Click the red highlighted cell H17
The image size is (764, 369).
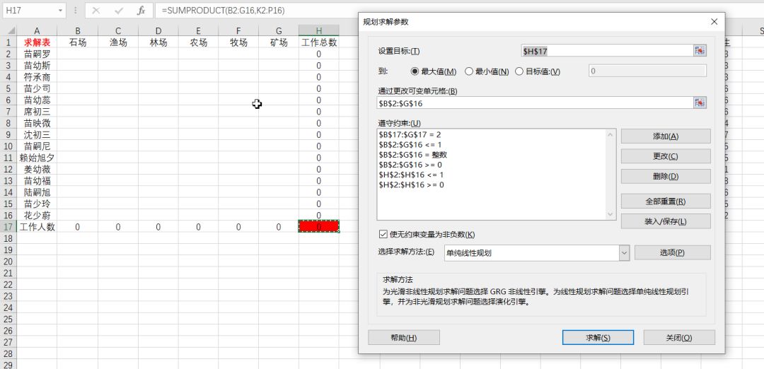[318, 227]
